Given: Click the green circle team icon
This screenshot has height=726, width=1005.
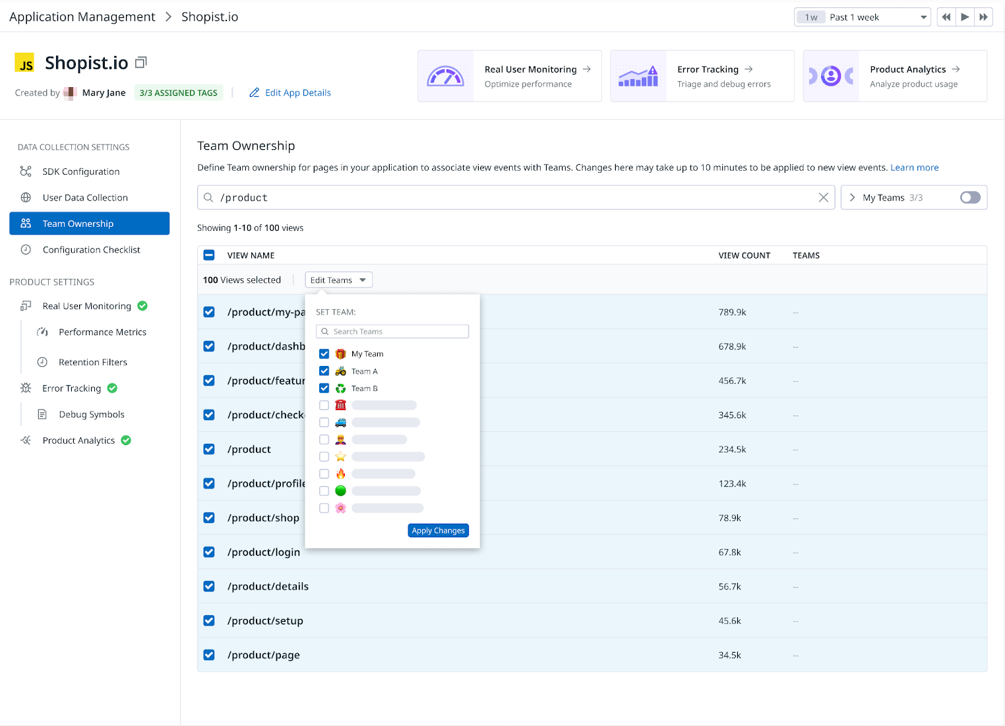Looking at the screenshot, I should (340, 491).
